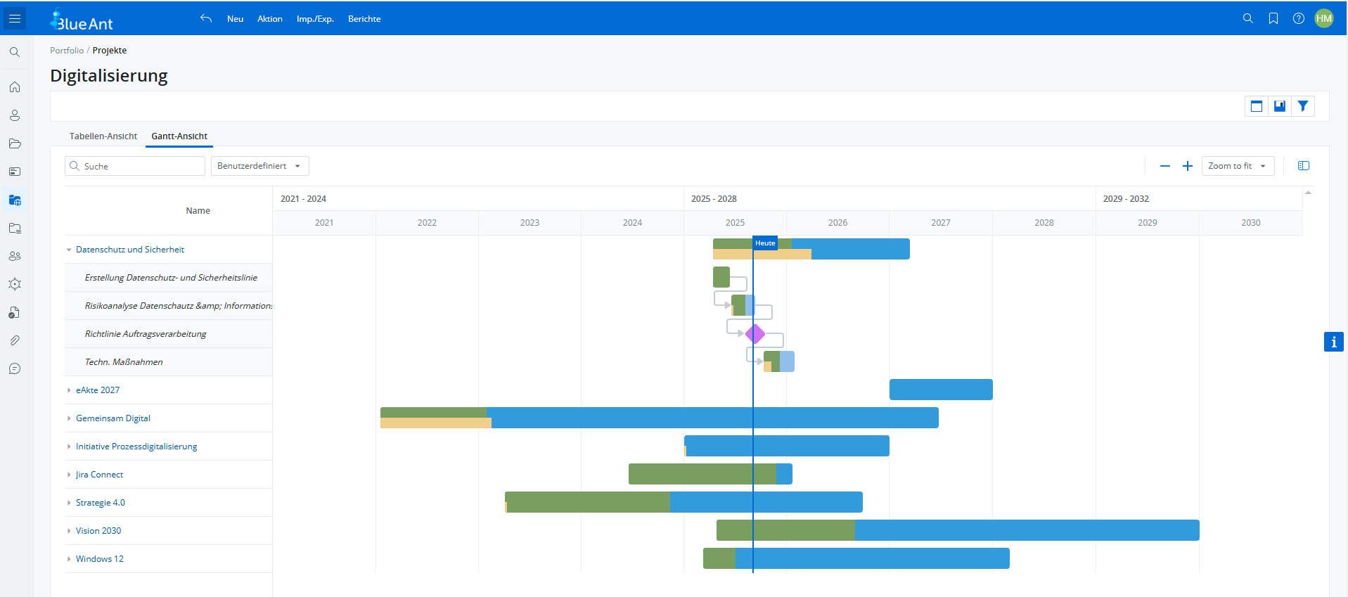This screenshot has width=1348, height=597.
Task: Select the Gantt-Ansicht tab
Action: pyautogui.click(x=179, y=136)
